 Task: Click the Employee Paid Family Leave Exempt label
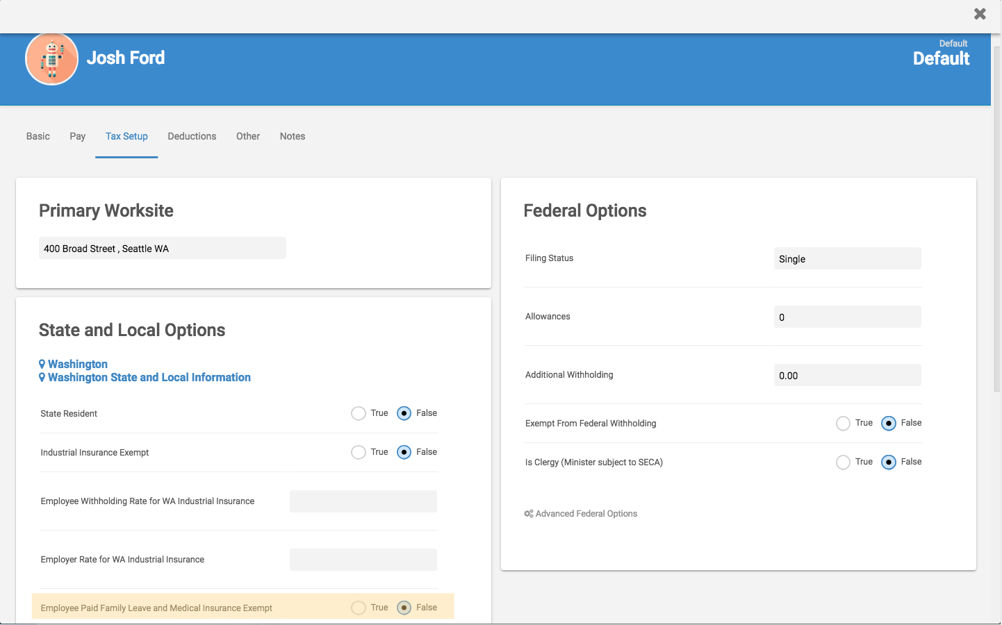[x=156, y=608]
